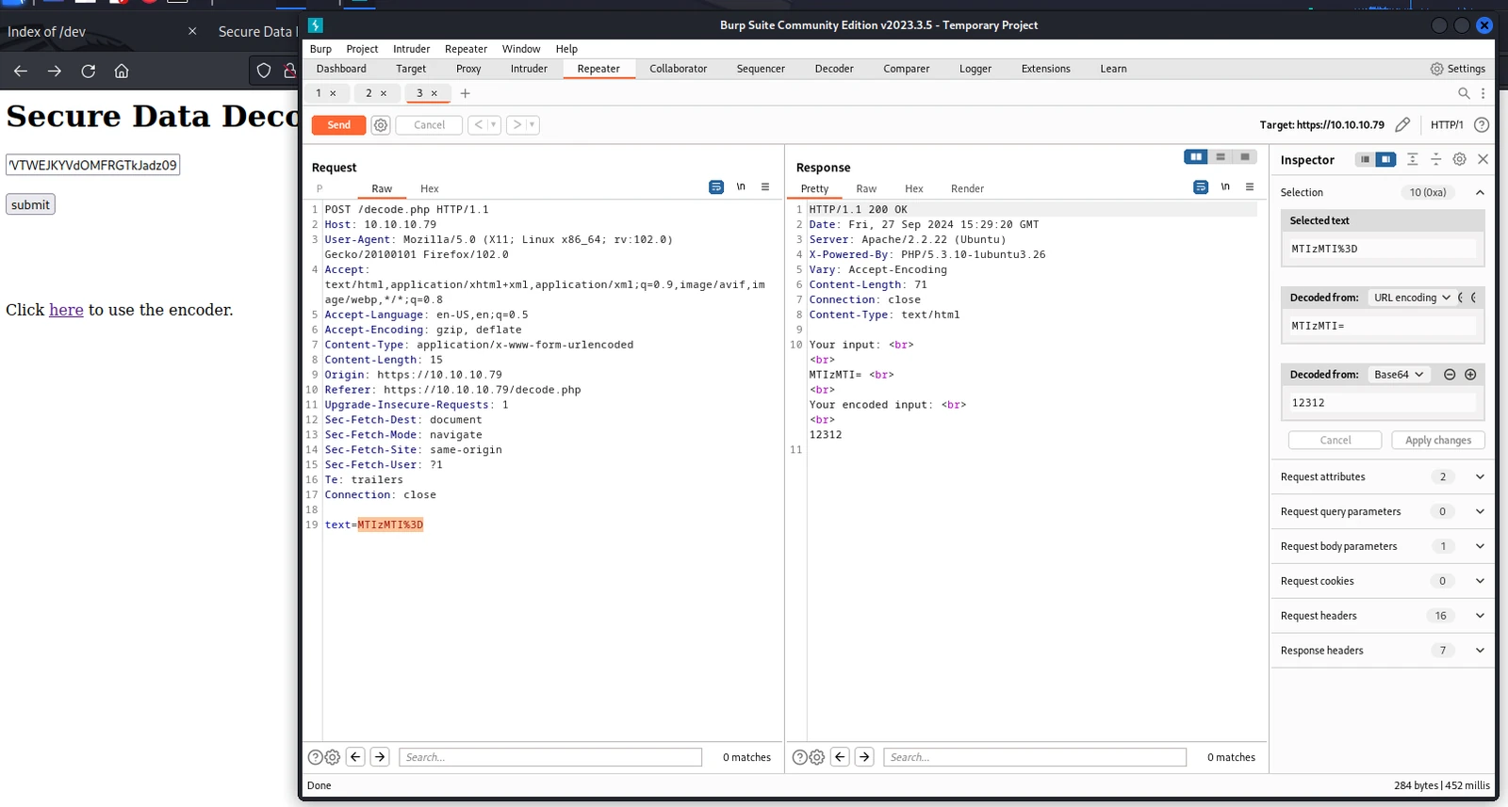1508x807 pixels.
Task: Switch response view to Render tab
Action: tap(967, 188)
